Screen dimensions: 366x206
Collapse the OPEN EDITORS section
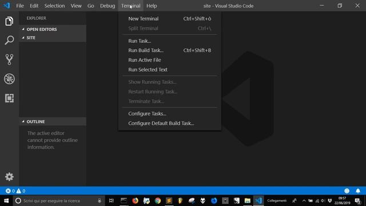(53, 29)
